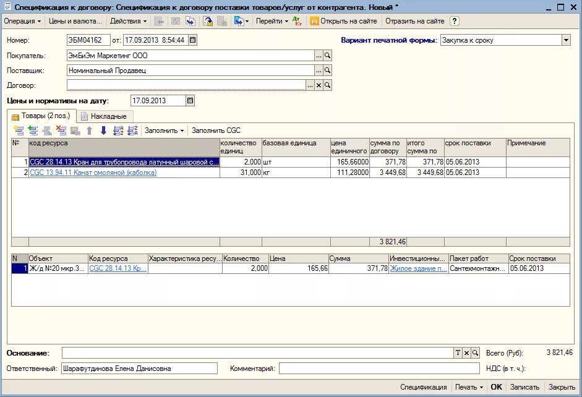This screenshot has height=397, width=582.
Task: Open CGC 13.94.11 Канат смоляной link
Action: coord(93,173)
